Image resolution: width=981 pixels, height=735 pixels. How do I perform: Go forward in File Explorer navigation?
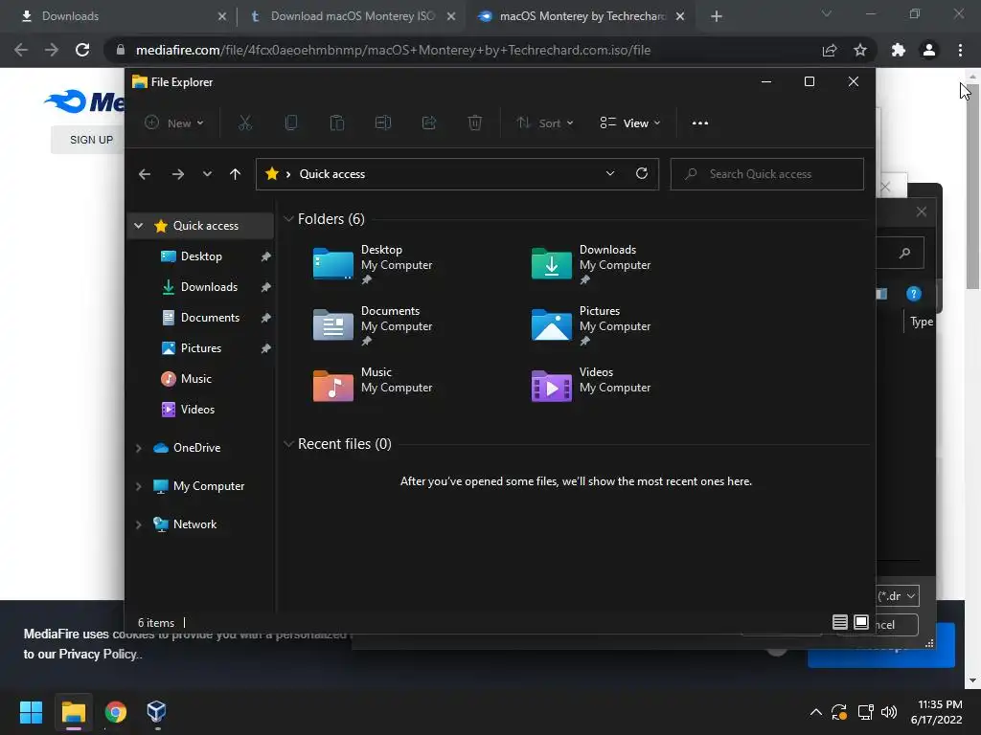click(x=177, y=174)
